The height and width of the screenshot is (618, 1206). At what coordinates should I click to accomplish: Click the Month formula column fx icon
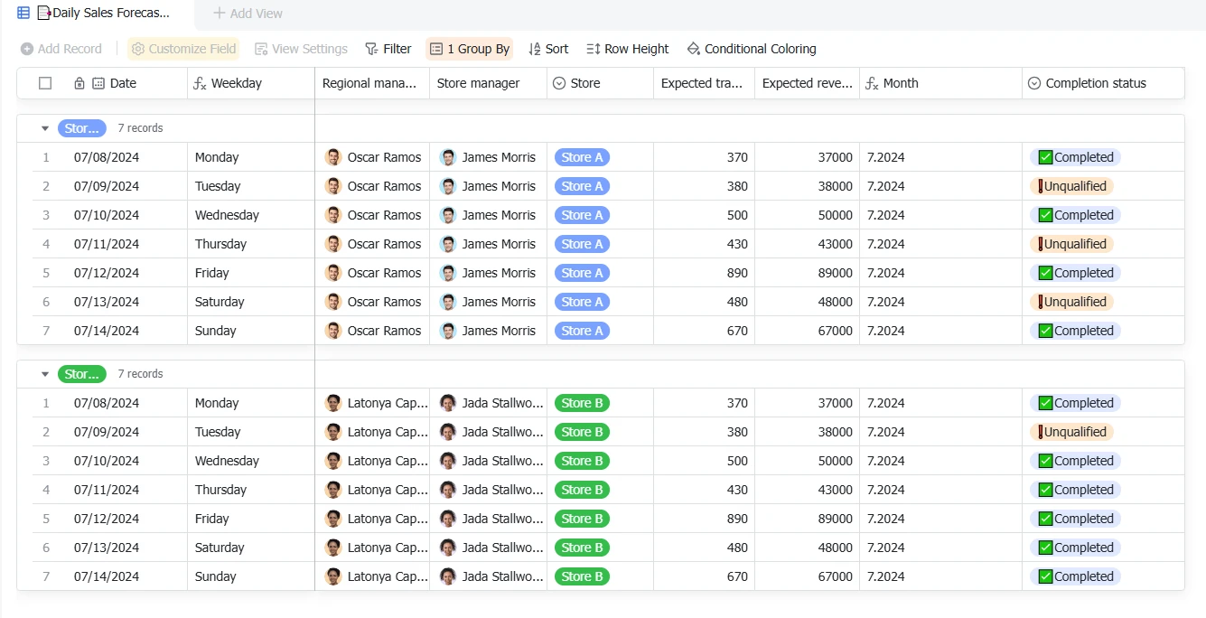pyautogui.click(x=872, y=83)
